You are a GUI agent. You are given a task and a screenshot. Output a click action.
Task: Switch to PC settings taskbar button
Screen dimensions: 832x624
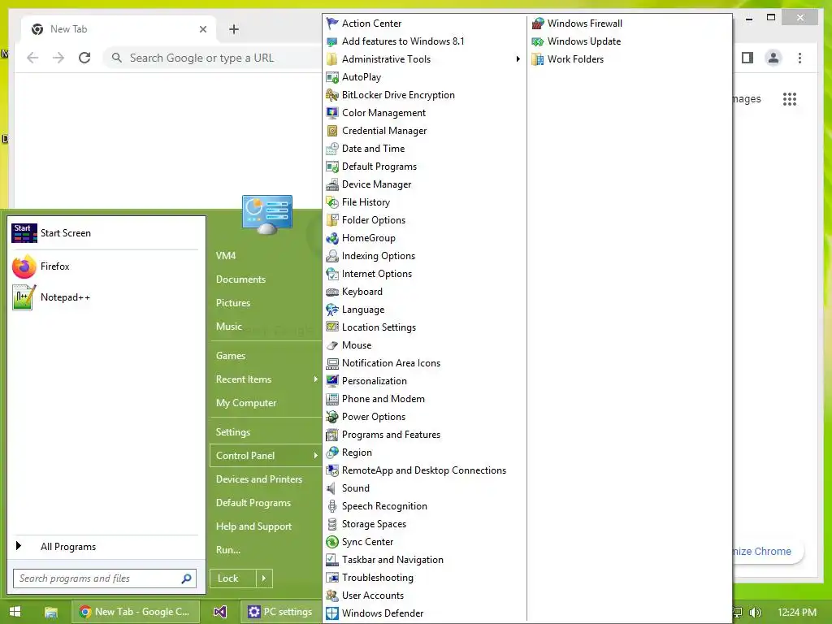281,612
